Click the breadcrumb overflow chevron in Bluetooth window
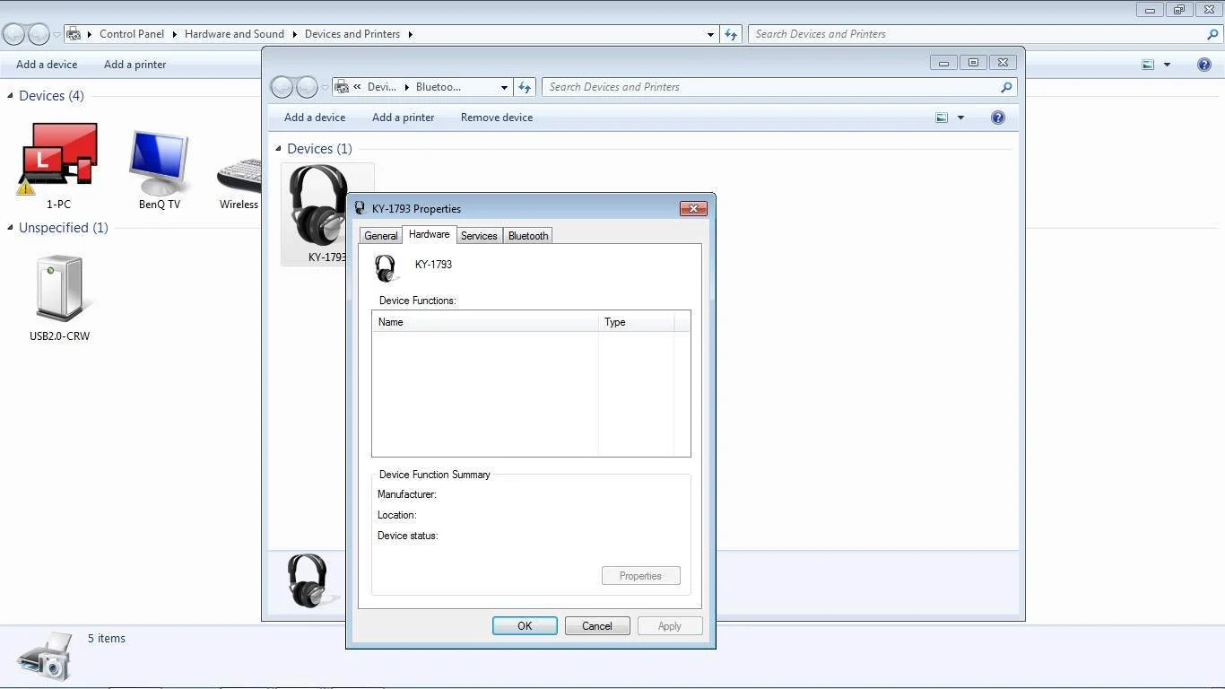This screenshot has width=1225, height=689. click(358, 87)
